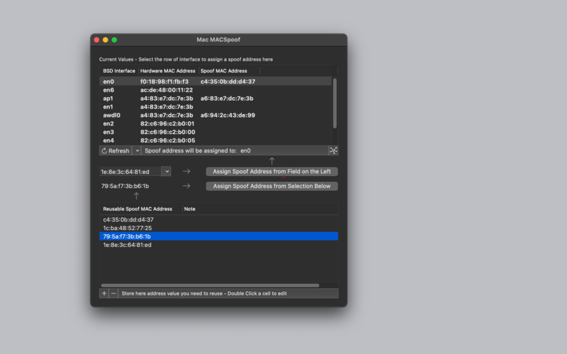This screenshot has height=354, width=567.
Task: Select the en1 interface row
Action: pos(215,107)
